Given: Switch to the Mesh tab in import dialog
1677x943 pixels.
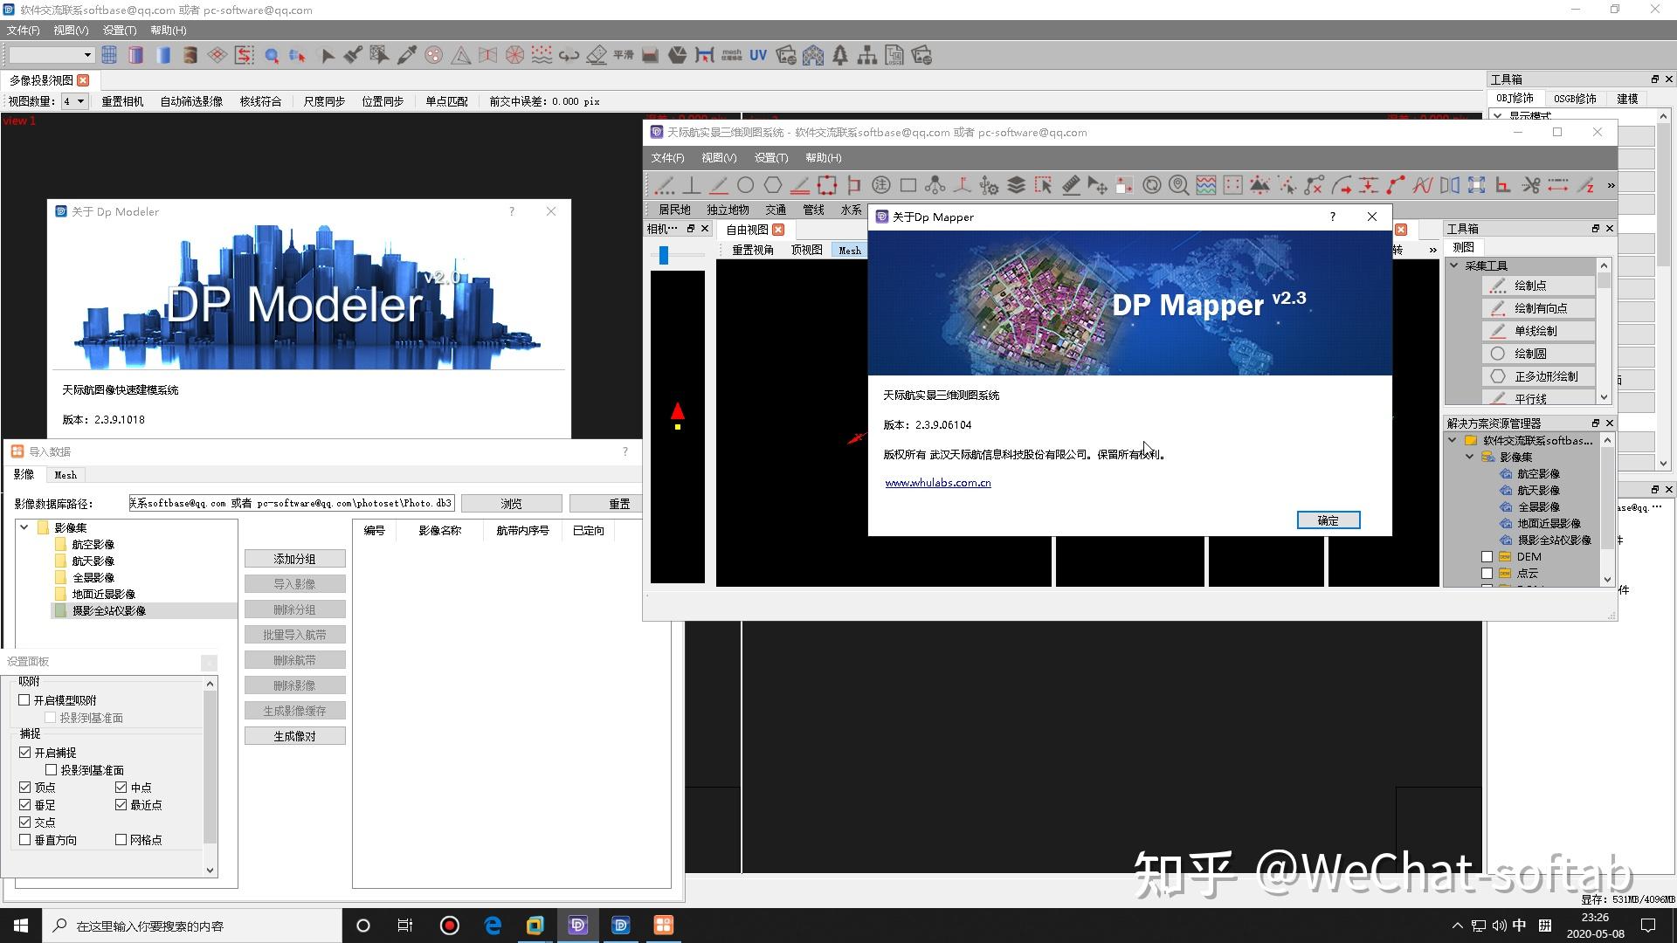Looking at the screenshot, I should pyautogui.click(x=66, y=475).
